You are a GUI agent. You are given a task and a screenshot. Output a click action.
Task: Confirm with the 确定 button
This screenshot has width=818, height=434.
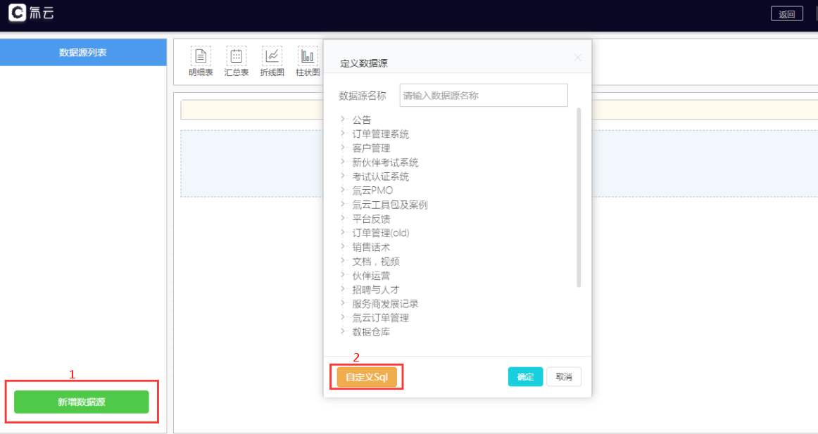[525, 377]
